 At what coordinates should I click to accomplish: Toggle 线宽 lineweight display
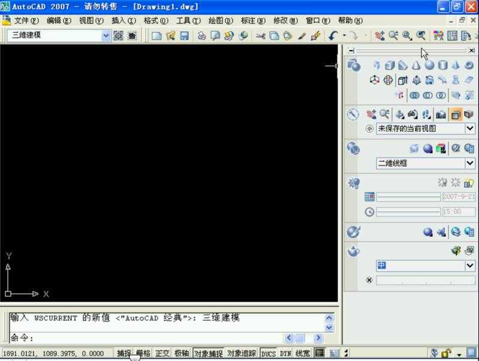click(302, 353)
